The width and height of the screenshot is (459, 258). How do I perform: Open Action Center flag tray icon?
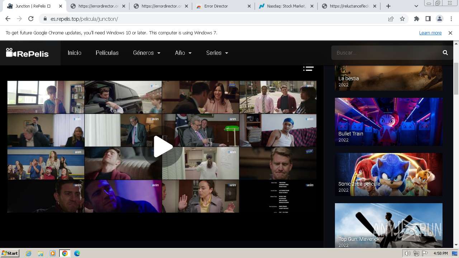425,253
